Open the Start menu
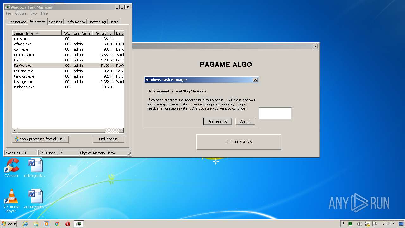The image size is (405, 228). (x=9, y=224)
